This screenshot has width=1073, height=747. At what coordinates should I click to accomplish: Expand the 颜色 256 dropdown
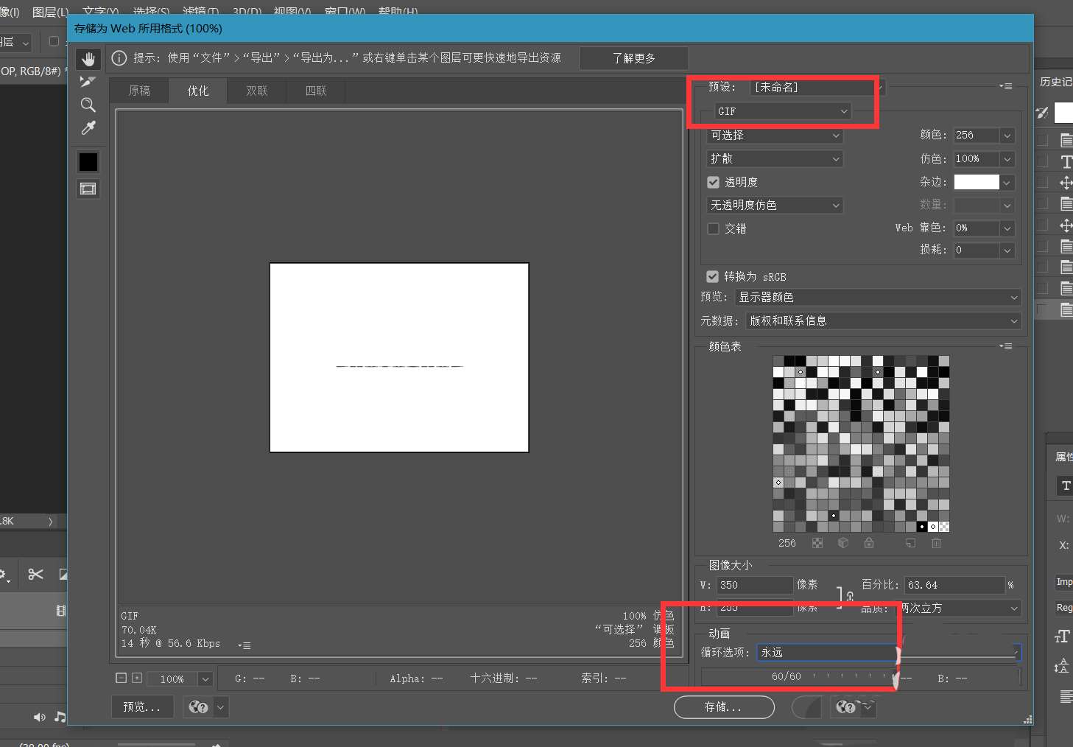coord(1007,136)
